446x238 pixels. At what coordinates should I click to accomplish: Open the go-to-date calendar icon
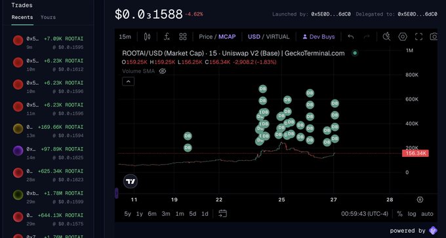coord(222,214)
